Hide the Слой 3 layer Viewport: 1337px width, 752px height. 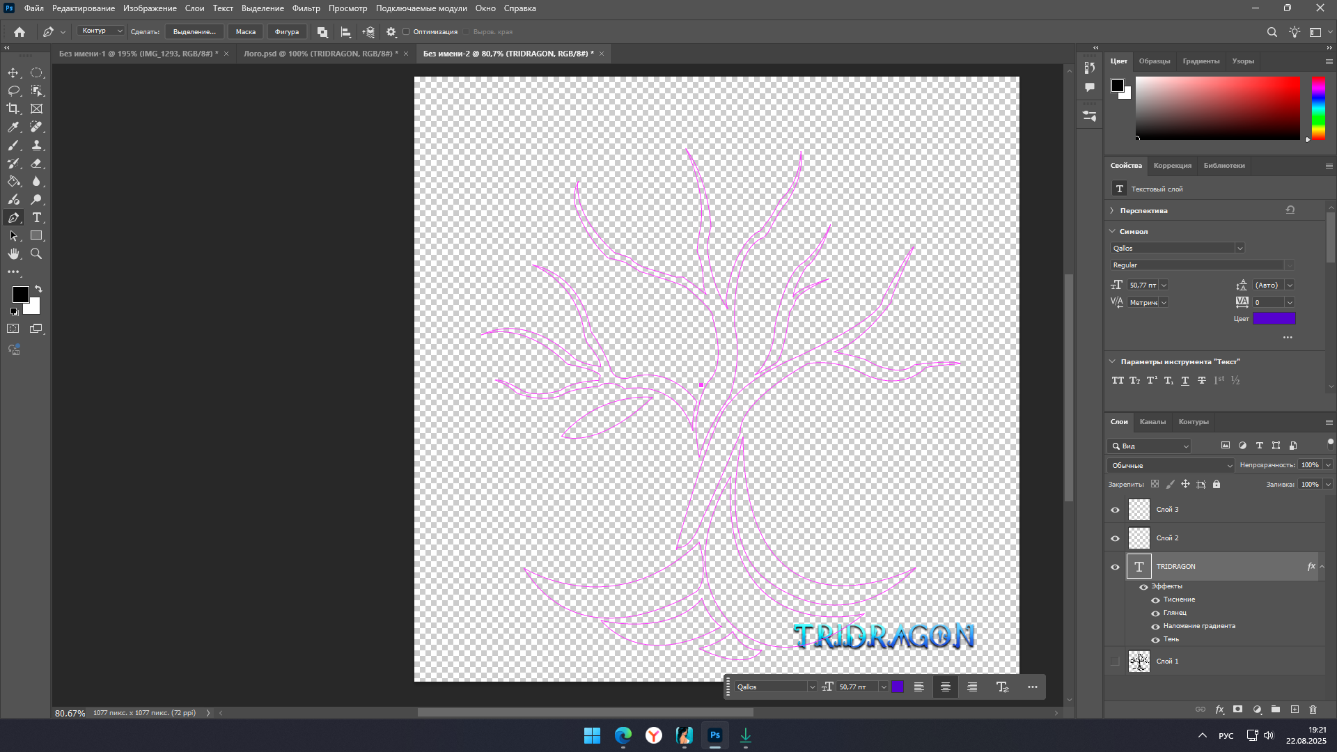point(1115,510)
